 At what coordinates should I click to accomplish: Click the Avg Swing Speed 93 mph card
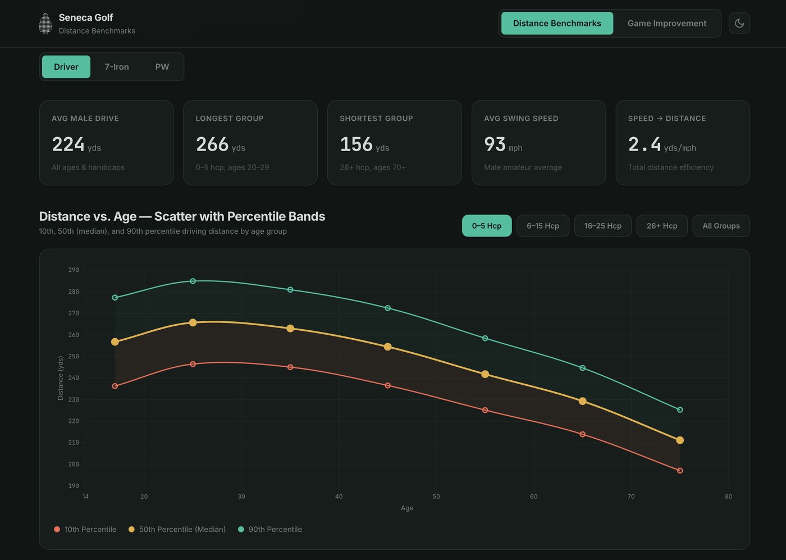click(x=539, y=143)
